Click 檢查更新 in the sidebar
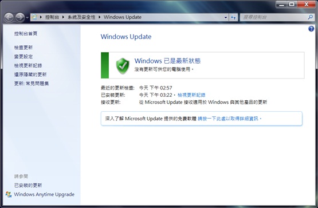The height and width of the screenshot is (208, 318). 23,48
